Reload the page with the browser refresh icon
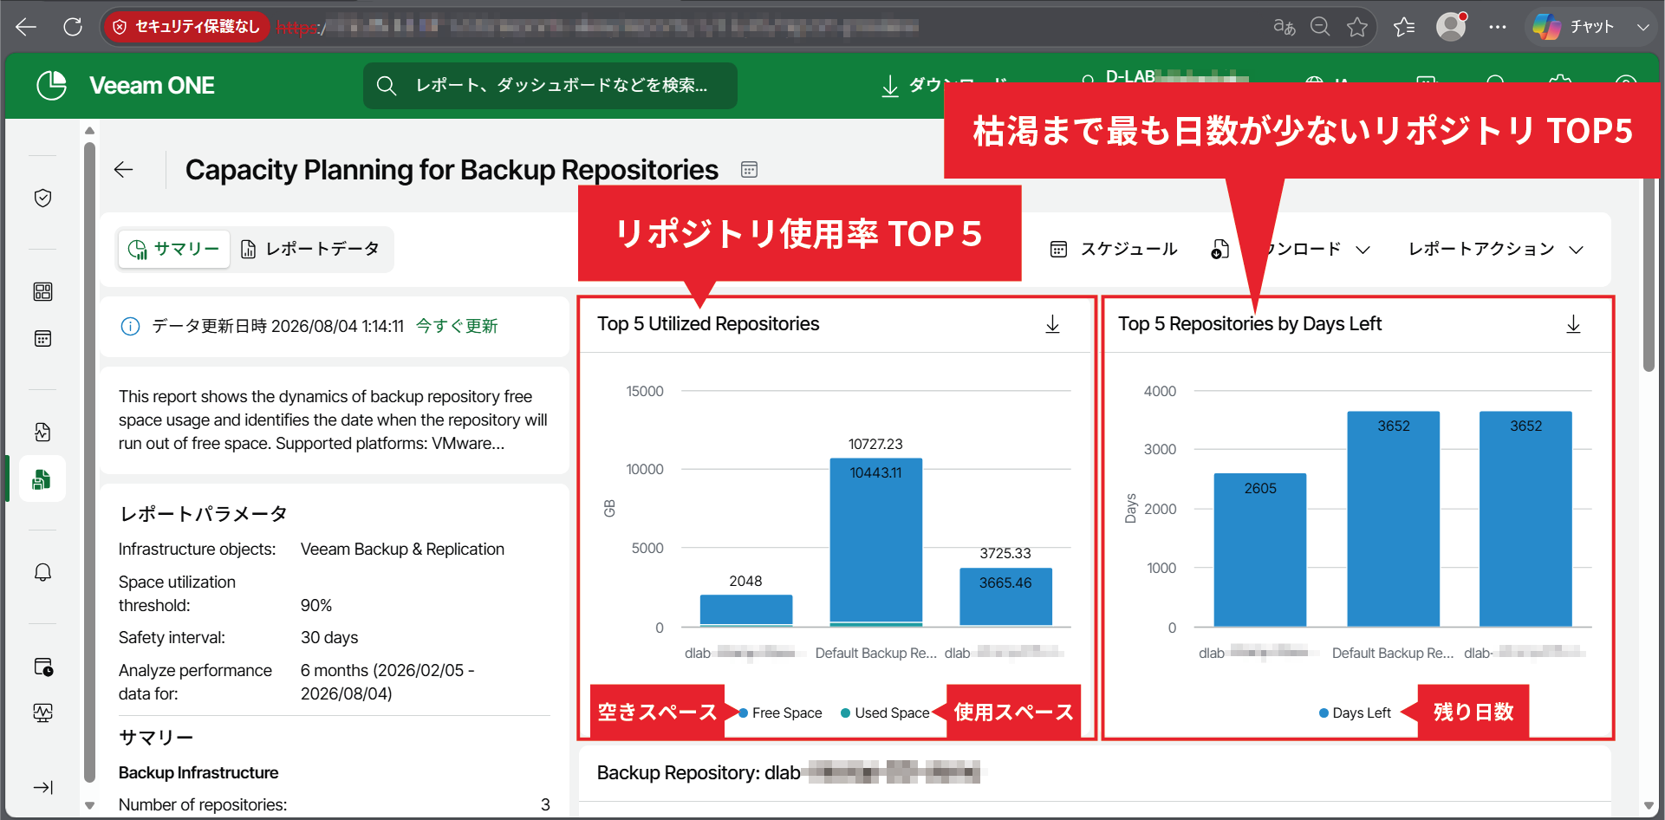The image size is (1665, 820). point(73,27)
